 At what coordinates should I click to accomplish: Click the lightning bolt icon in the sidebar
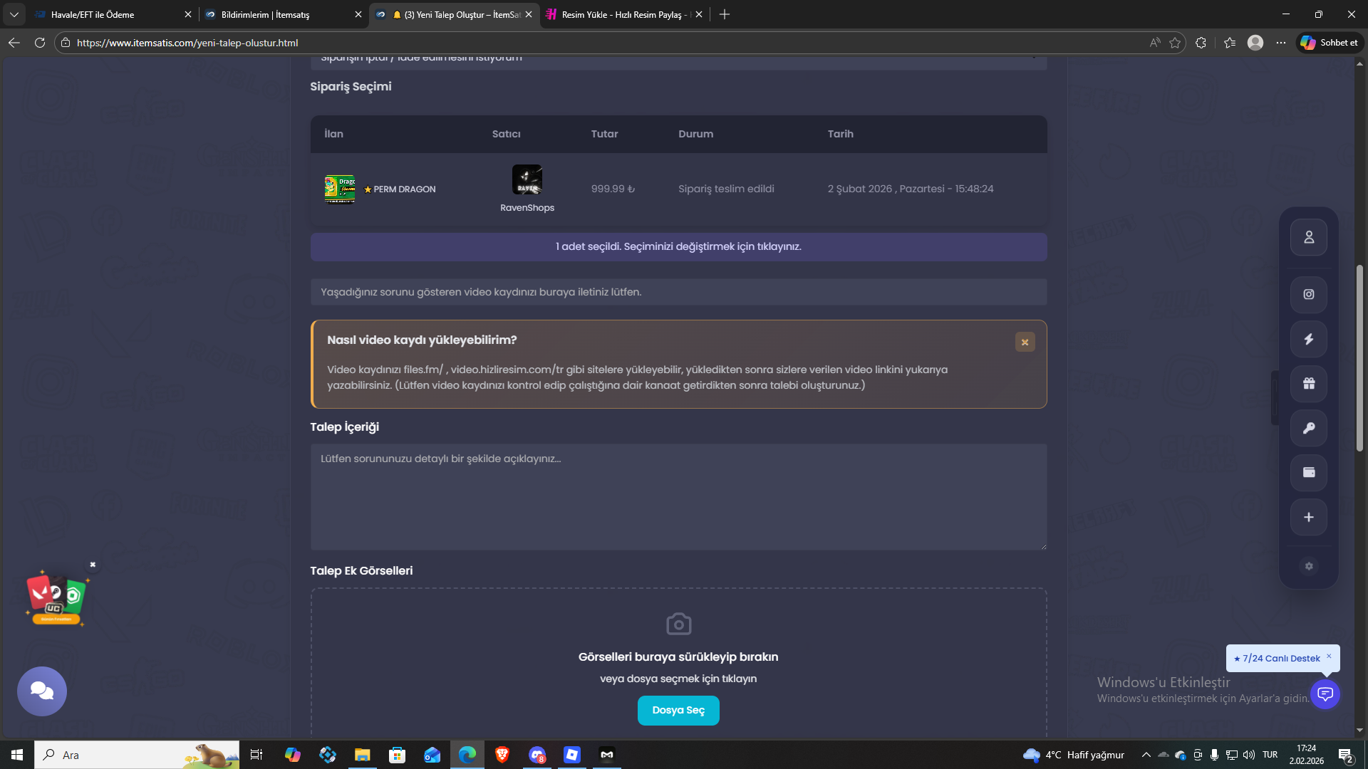pyautogui.click(x=1308, y=339)
